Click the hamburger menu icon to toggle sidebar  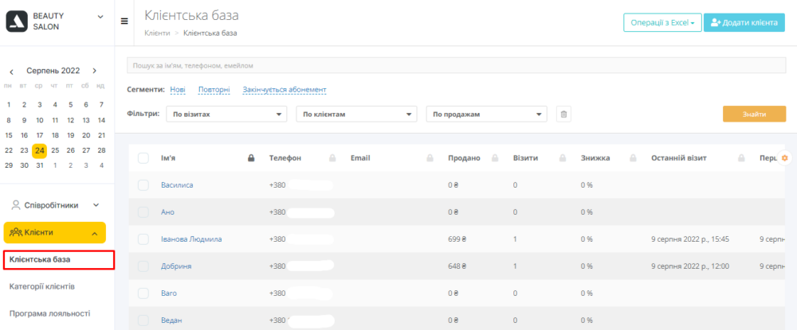pyautogui.click(x=124, y=21)
